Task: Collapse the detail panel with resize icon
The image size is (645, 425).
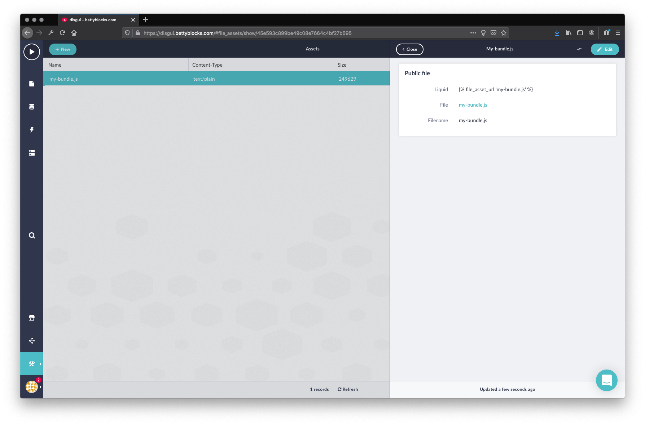Action: click(579, 49)
